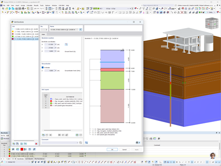
Task: Click the Redo arrow icon
Action: (40, 9)
